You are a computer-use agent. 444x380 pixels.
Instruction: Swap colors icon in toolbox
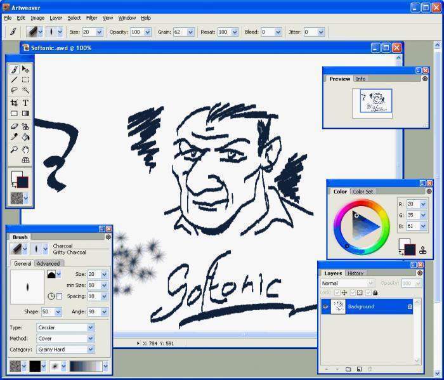point(13,185)
